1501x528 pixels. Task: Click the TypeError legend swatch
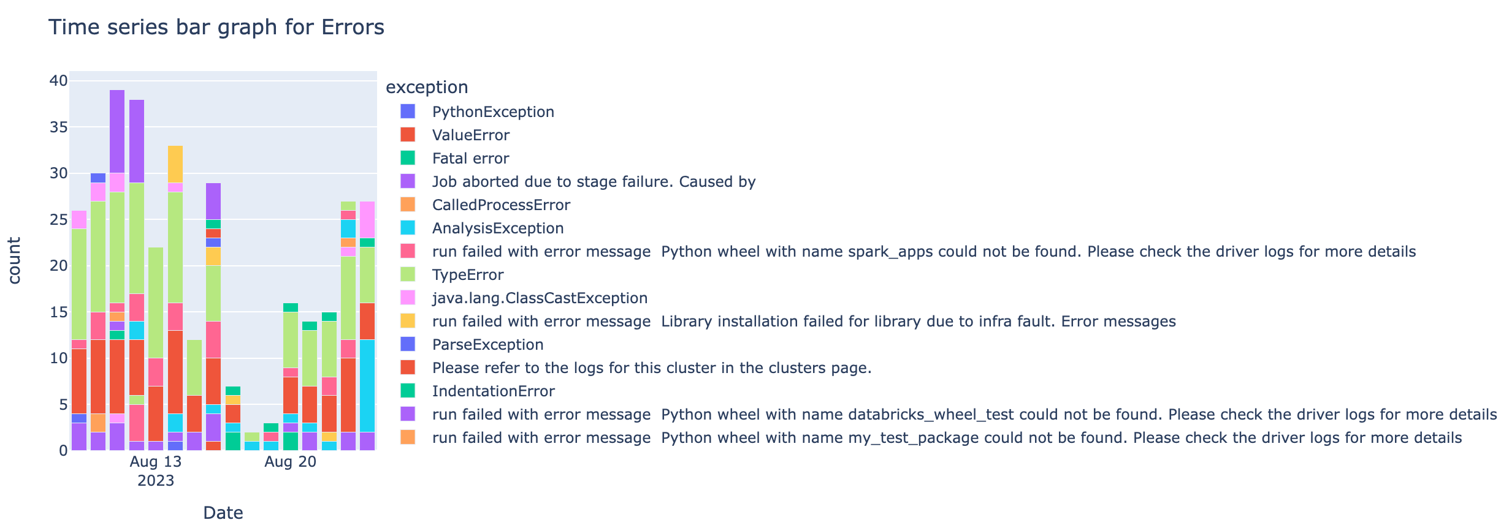(408, 274)
